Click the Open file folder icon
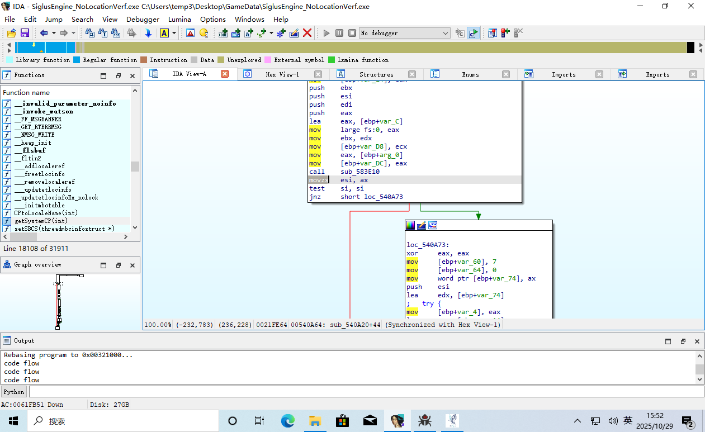Image resolution: width=705 pixels, height=432 pixels. point(11,33)
